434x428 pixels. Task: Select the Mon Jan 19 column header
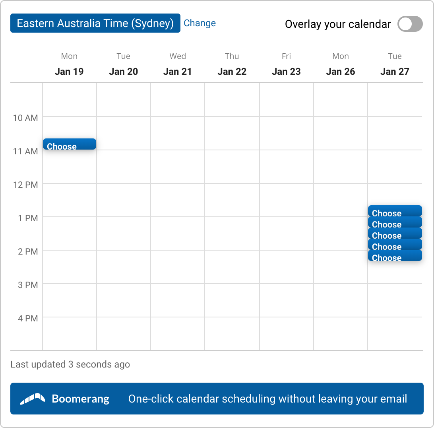coord(69,64)
